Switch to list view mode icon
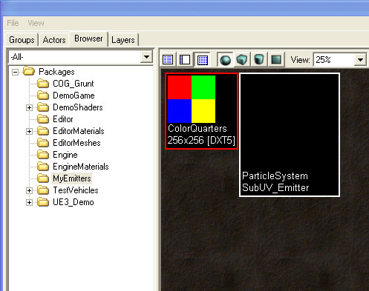Viewport: 369px width, 291px height. 168,59
